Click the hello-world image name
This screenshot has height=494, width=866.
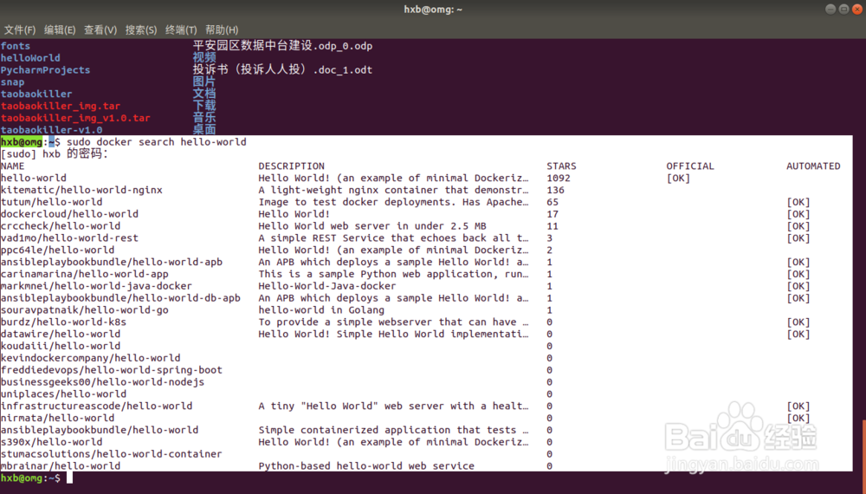[x=34, y=178]
